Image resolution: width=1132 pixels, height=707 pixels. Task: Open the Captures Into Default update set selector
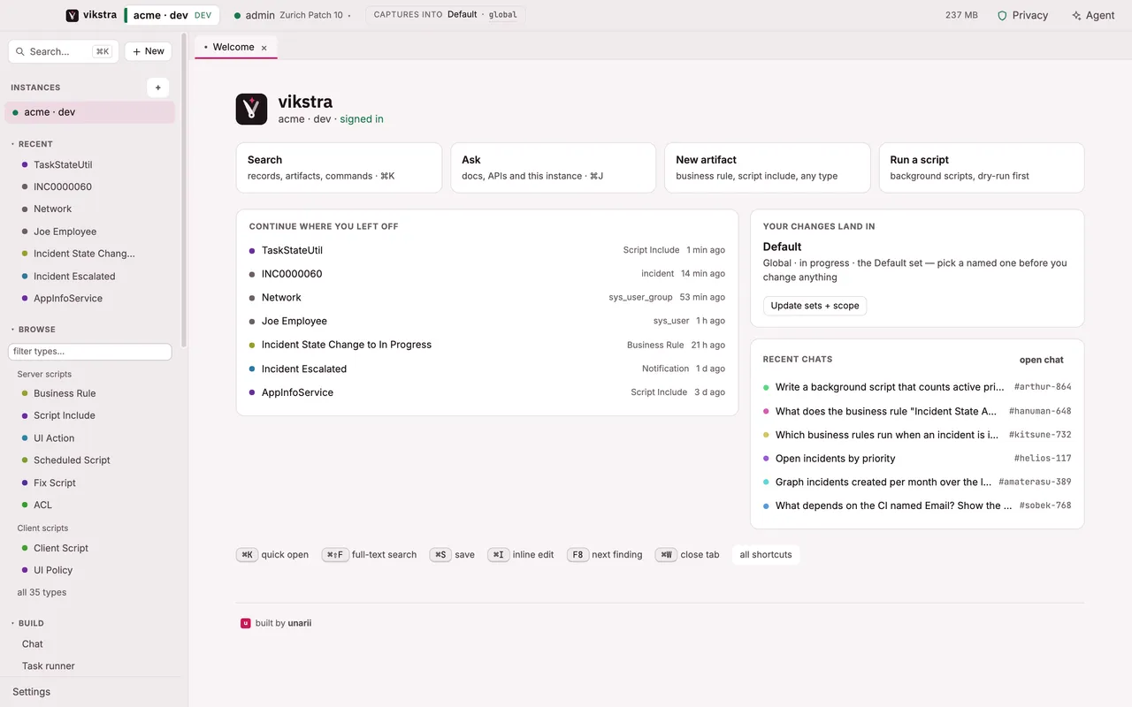click(x=445, y=15)
